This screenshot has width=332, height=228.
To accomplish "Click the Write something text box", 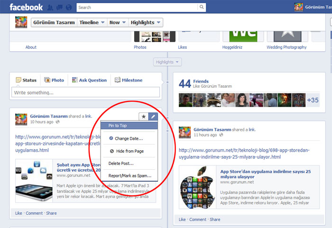I will [x=85, y=92].
